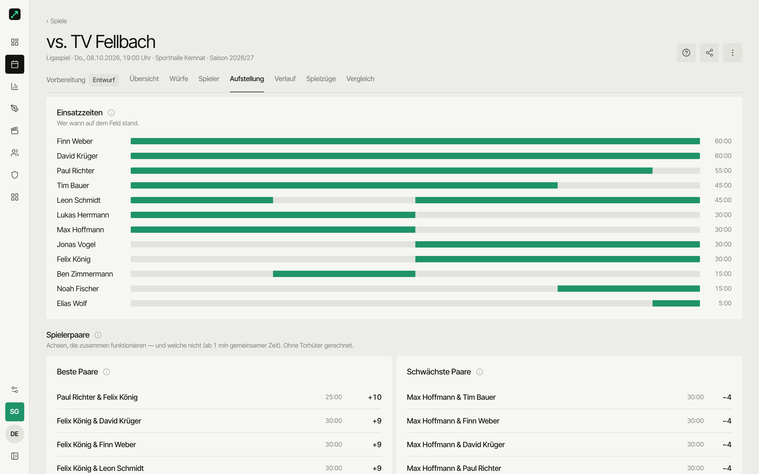759x474 pixels.
Task: Switch to the Spielzüge tab
Action: tap(321, 79)
